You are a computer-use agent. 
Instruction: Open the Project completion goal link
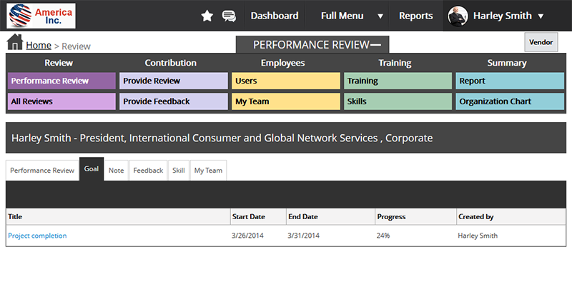(38, 236)
